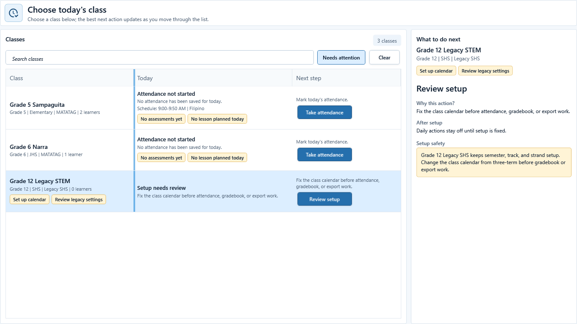This screenshot has height=324, width=577.
Task: Click the clock icon beside the page title
Action: pos(14,13)
